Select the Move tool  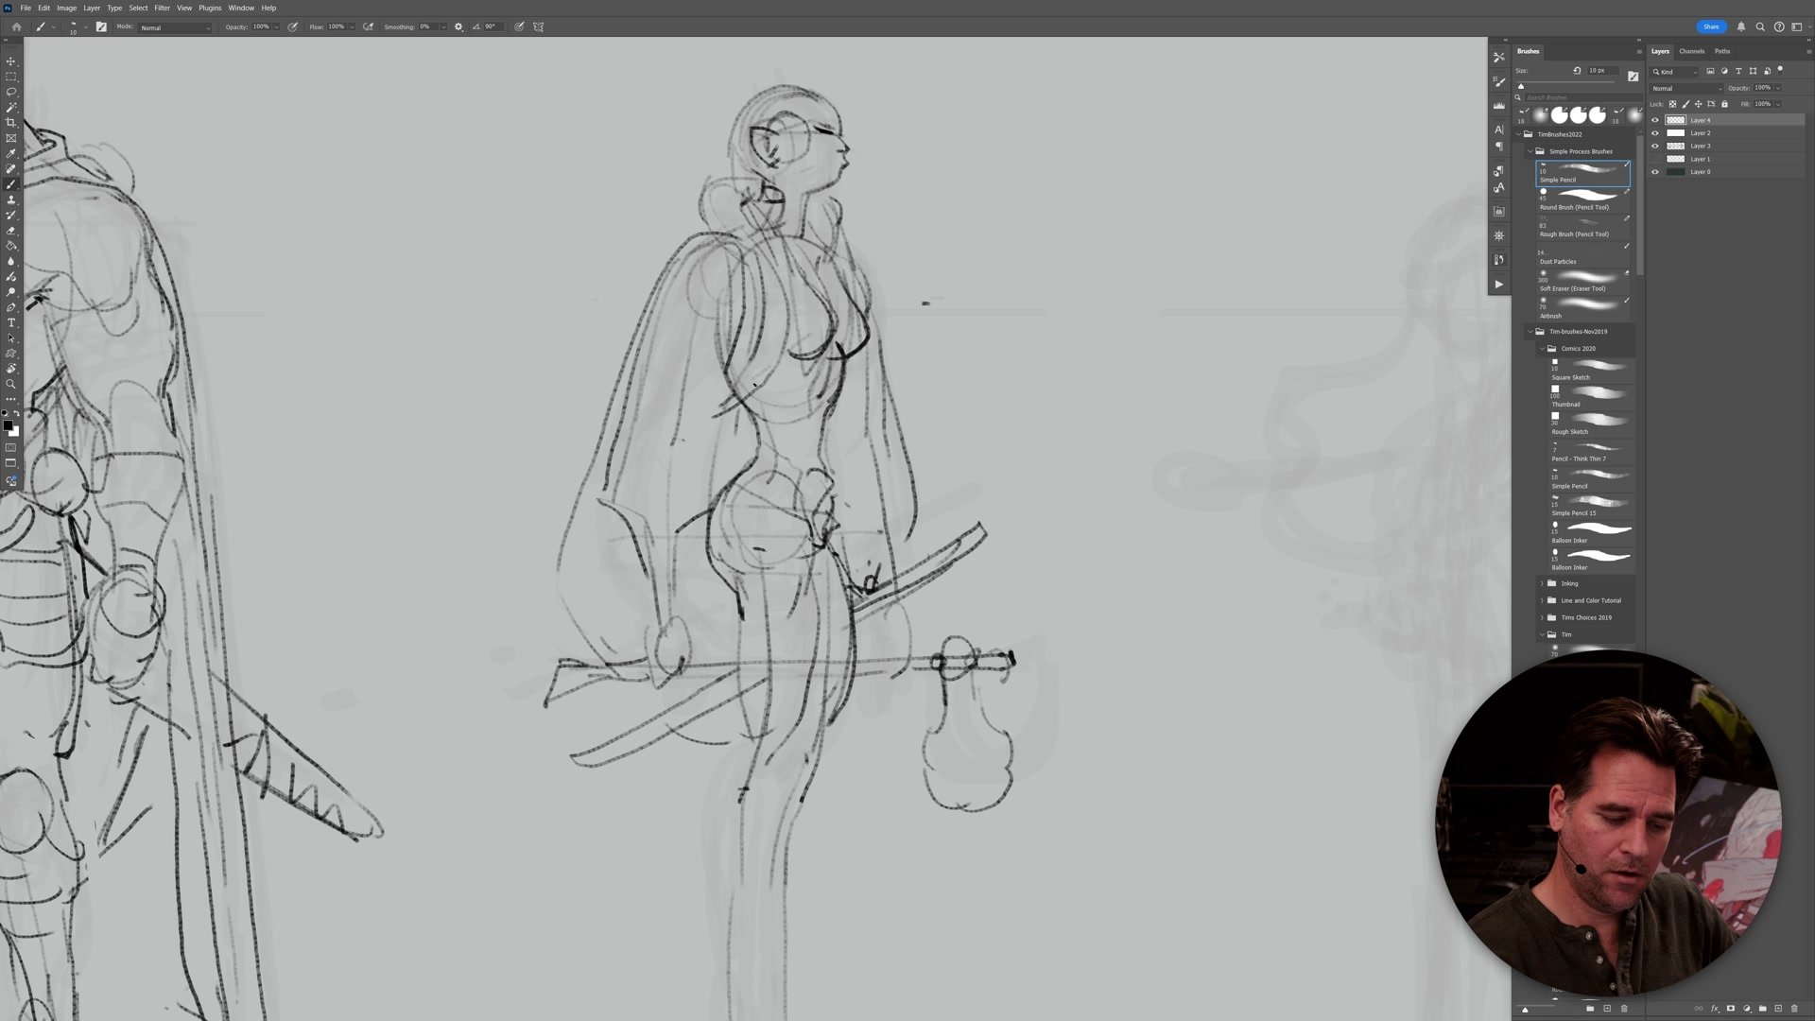tap(11, 61)
